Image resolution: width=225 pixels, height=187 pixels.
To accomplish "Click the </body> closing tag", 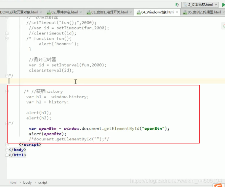I will [18, 150].
